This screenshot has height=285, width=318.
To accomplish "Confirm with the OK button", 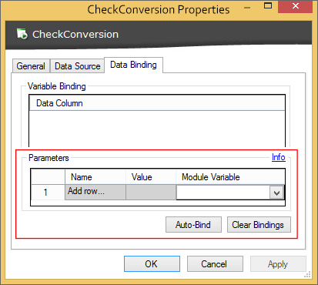I will tap(152, 263).
